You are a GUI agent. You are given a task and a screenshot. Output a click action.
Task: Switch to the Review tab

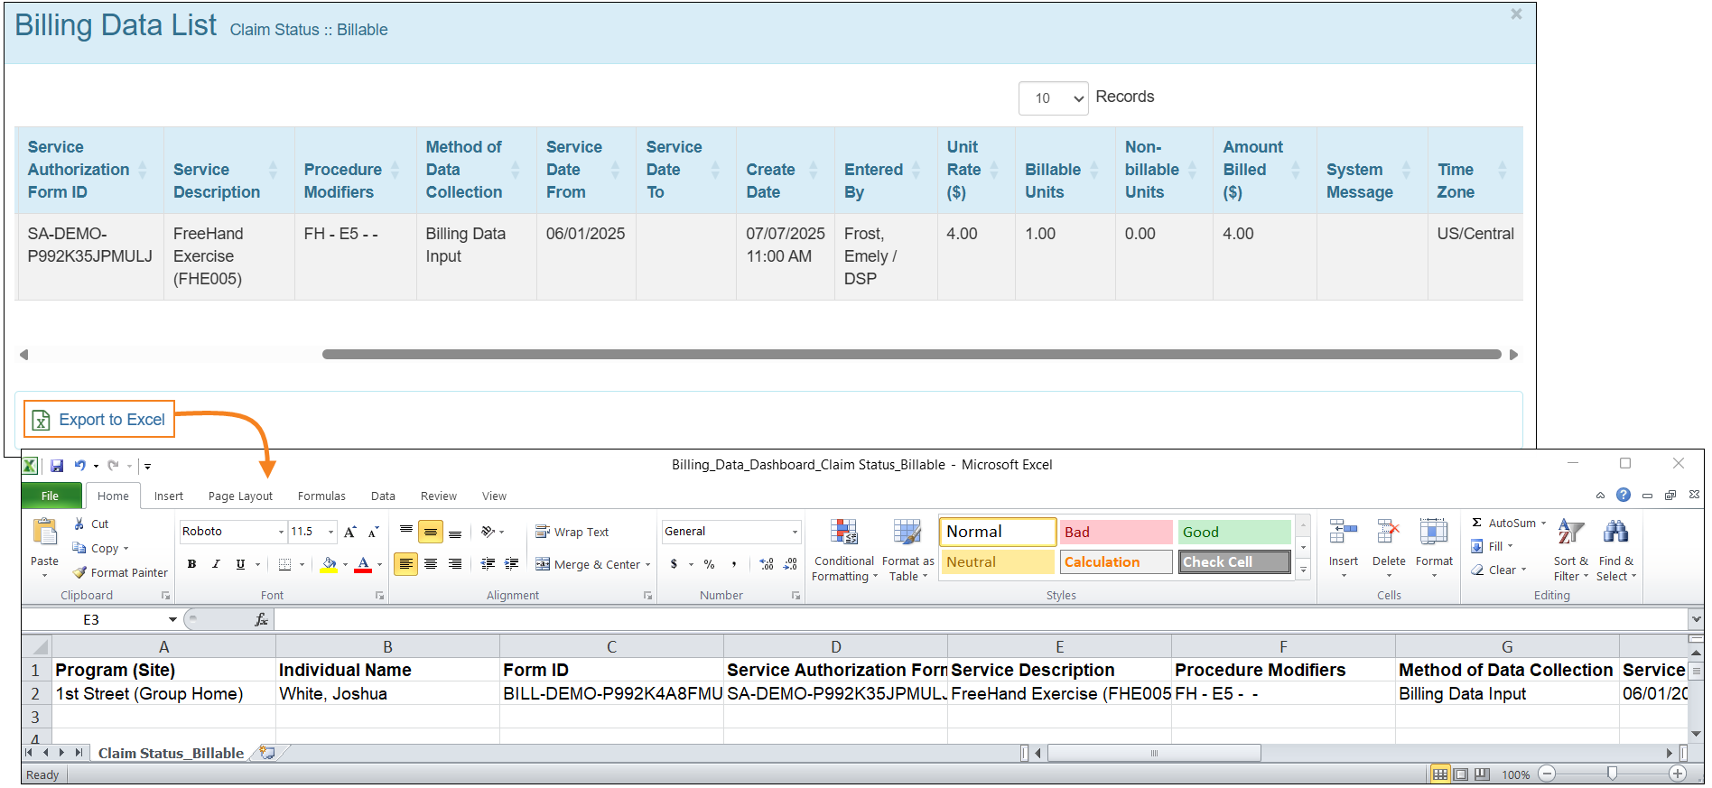pyautogui.click(x=439, y=496)
